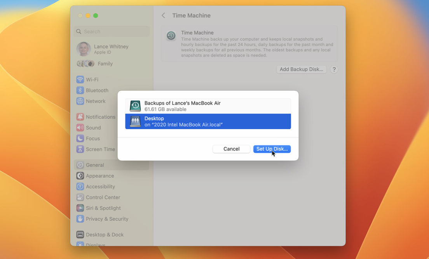Open the General settings section
Screen dimensions: 429x259
click(80, 165)
